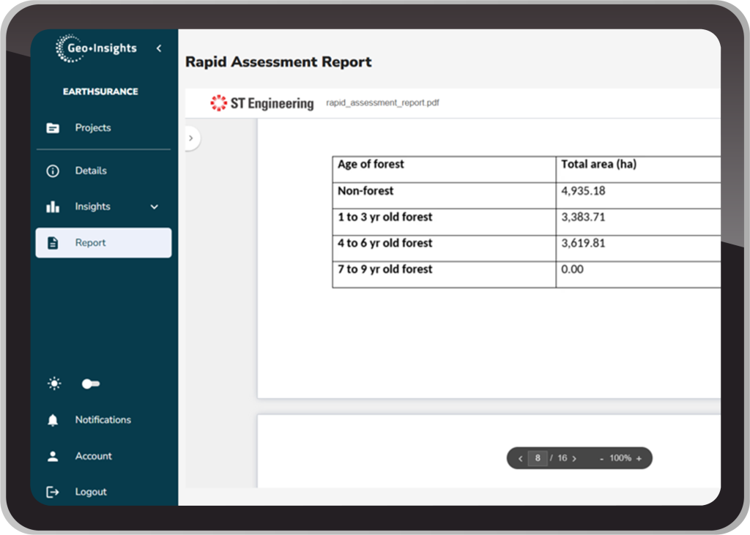This screenshot has height=535, width=750.
Task: Expand the PDF side panel arrow
Action: [190, 138]
